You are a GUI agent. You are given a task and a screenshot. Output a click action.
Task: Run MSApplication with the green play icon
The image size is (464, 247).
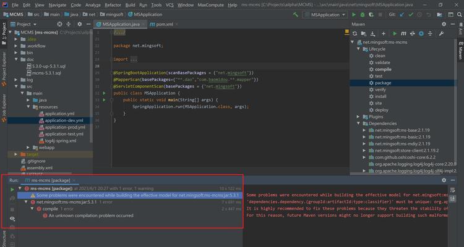tap(354, 14)
